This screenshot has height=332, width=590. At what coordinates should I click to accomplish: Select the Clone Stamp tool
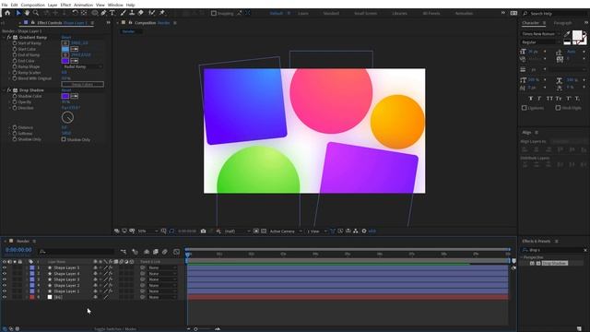pyautogui.click(x=132, y=13)
